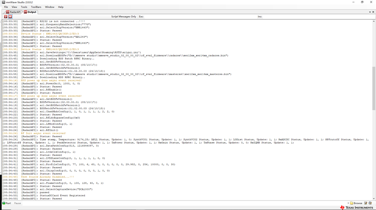Open the File menu
This screenshot has height=210, width=376.
point(6,7)
